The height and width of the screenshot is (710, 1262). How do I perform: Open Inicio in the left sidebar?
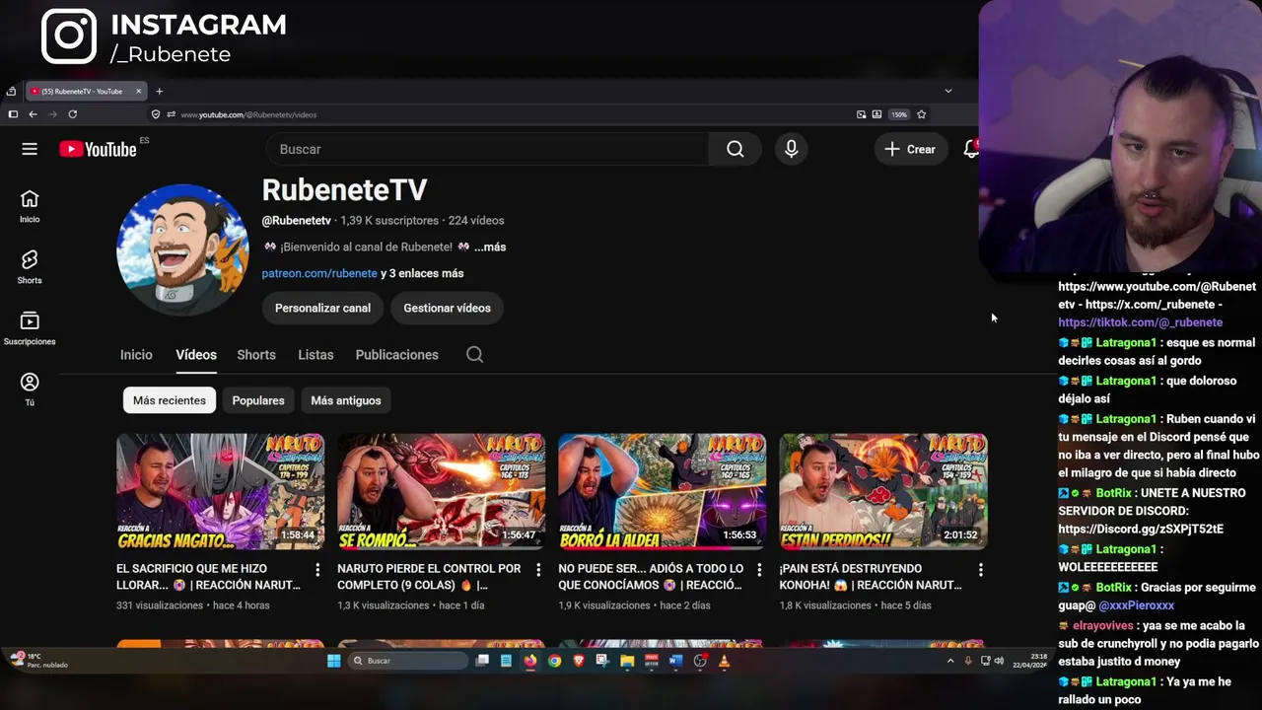click(30, 206)
